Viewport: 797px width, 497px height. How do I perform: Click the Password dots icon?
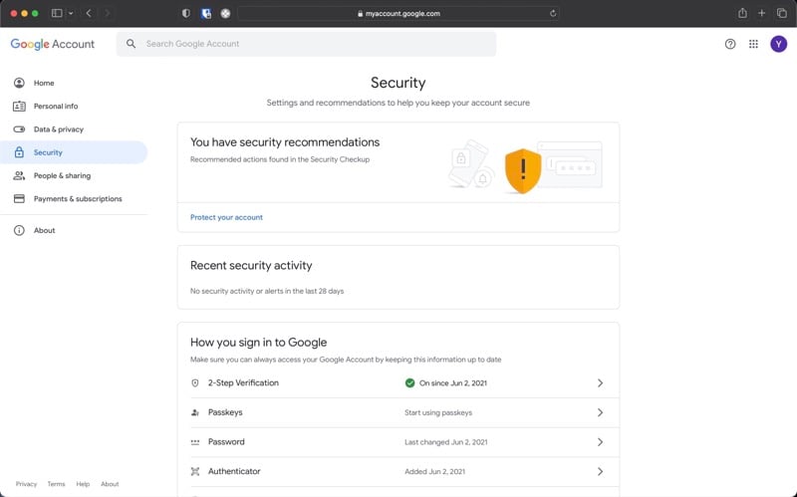(x=194, y=442)
